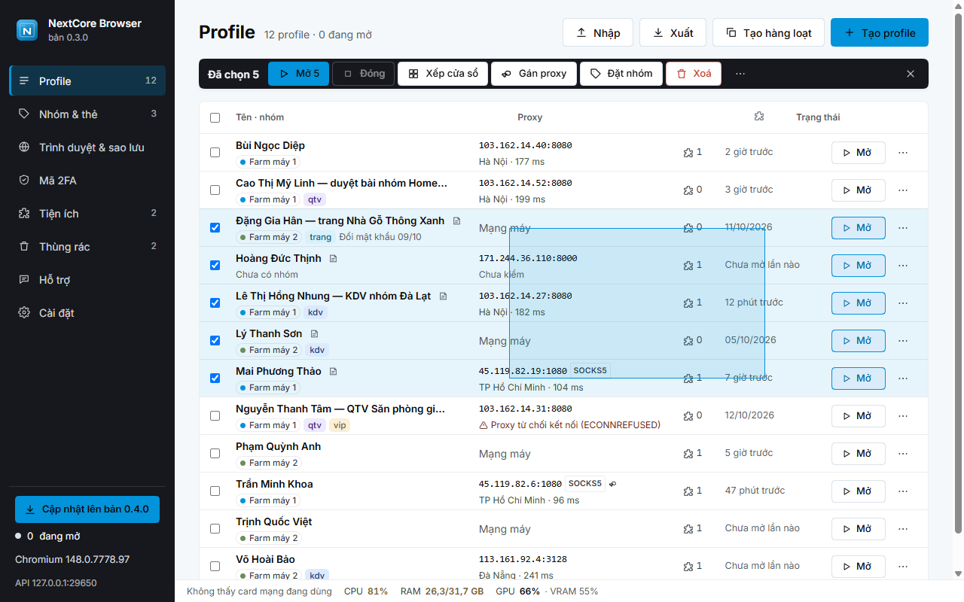Open the note icon beside Lý Thanh Sơn
Image resolution: width=964 pixels, height=602 pixels.
tap(315, 333)
